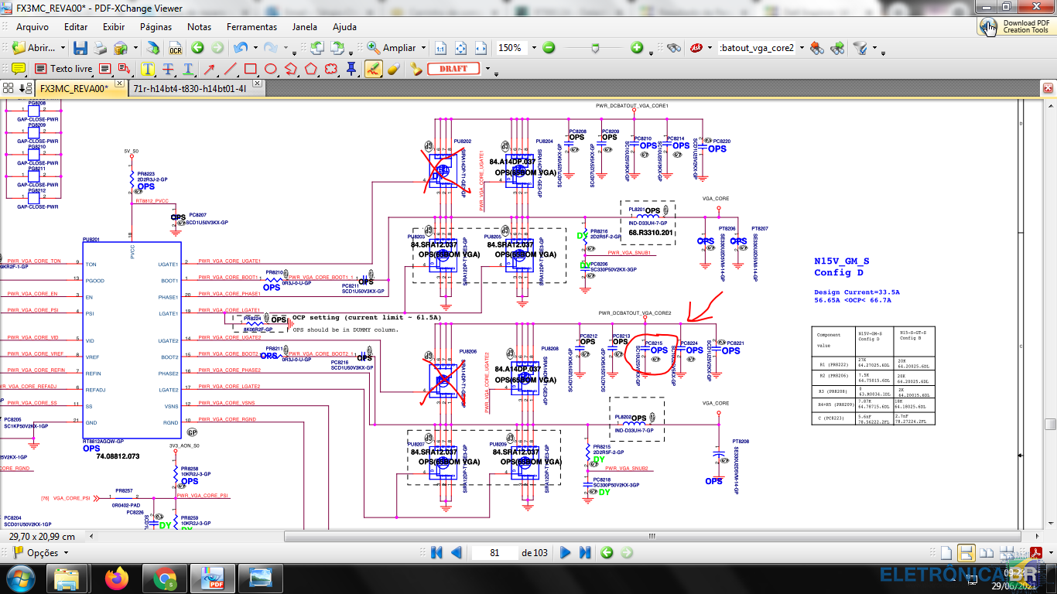
Task: Run OCR on the pages
Action: click(x=176, y=48)
